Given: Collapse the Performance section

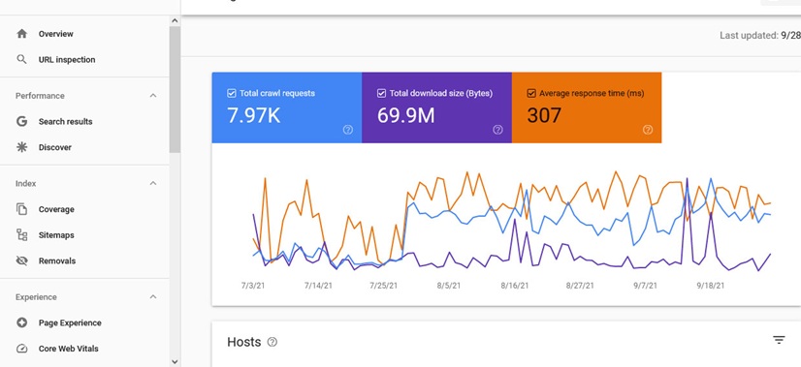Looking at the screenshot, I should click(153, 96).
